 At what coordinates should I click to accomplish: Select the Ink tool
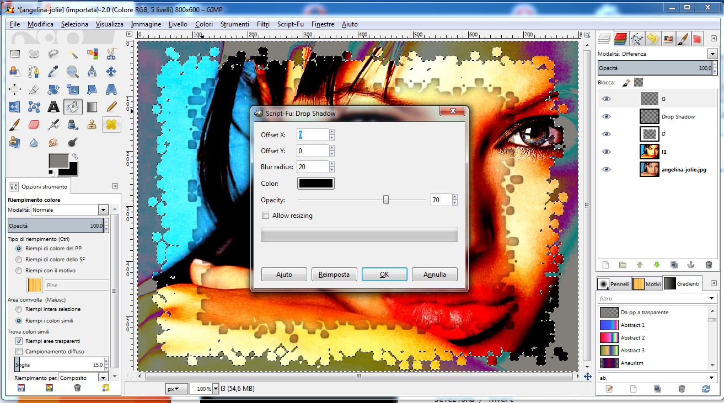[x=72, y=124]
